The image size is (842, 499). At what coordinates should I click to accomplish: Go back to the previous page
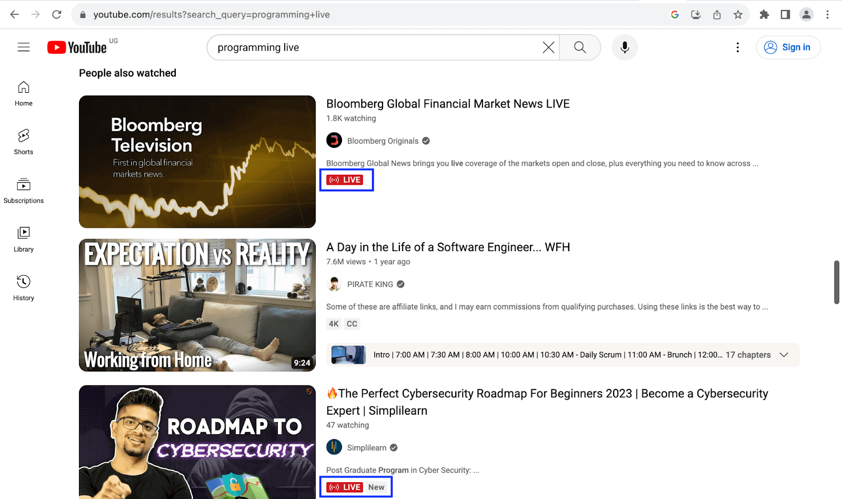coord(15,15)
